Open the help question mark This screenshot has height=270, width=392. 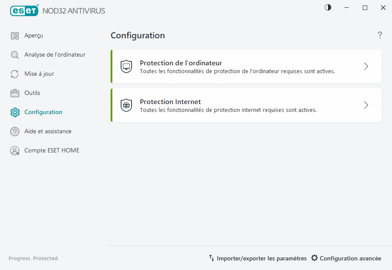click(379, 35)
